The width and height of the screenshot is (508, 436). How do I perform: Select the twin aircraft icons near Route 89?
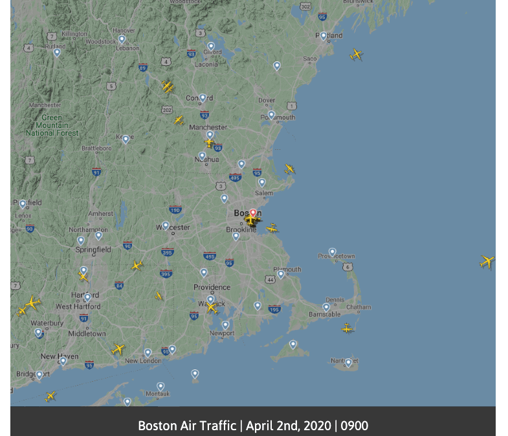168,87
